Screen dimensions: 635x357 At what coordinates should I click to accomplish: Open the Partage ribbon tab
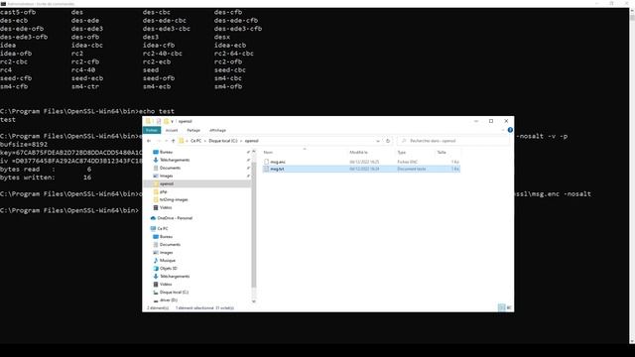pos(193,130)
